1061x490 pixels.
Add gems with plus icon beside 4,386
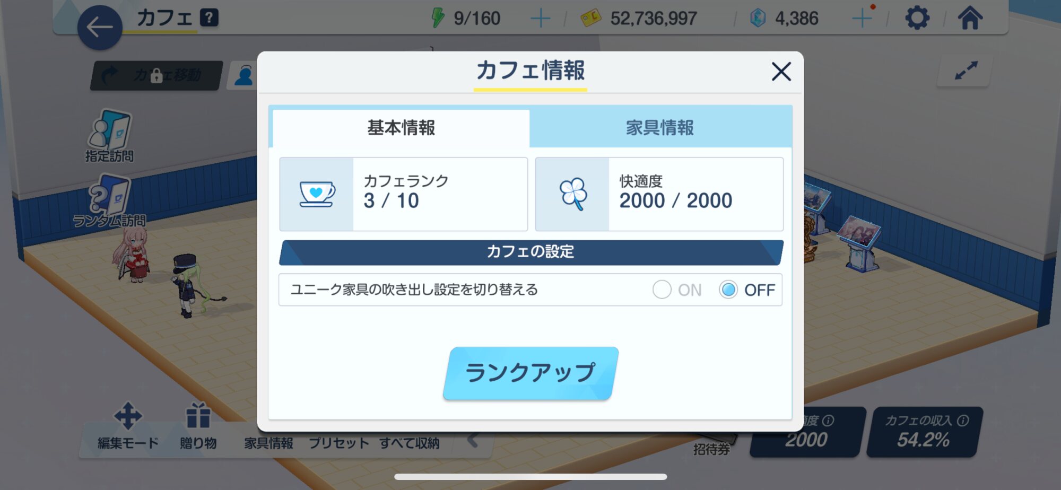[862, 19]
